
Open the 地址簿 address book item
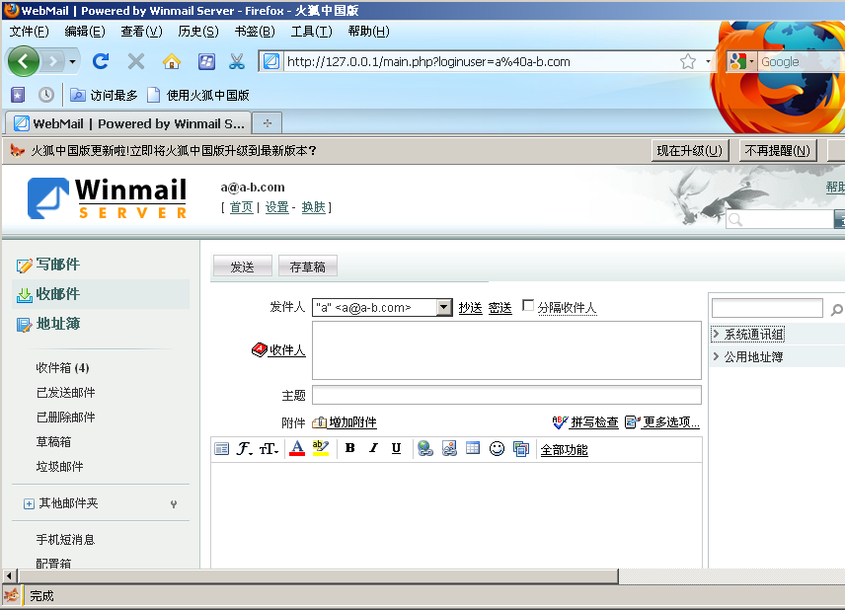(x=48, y=324)
